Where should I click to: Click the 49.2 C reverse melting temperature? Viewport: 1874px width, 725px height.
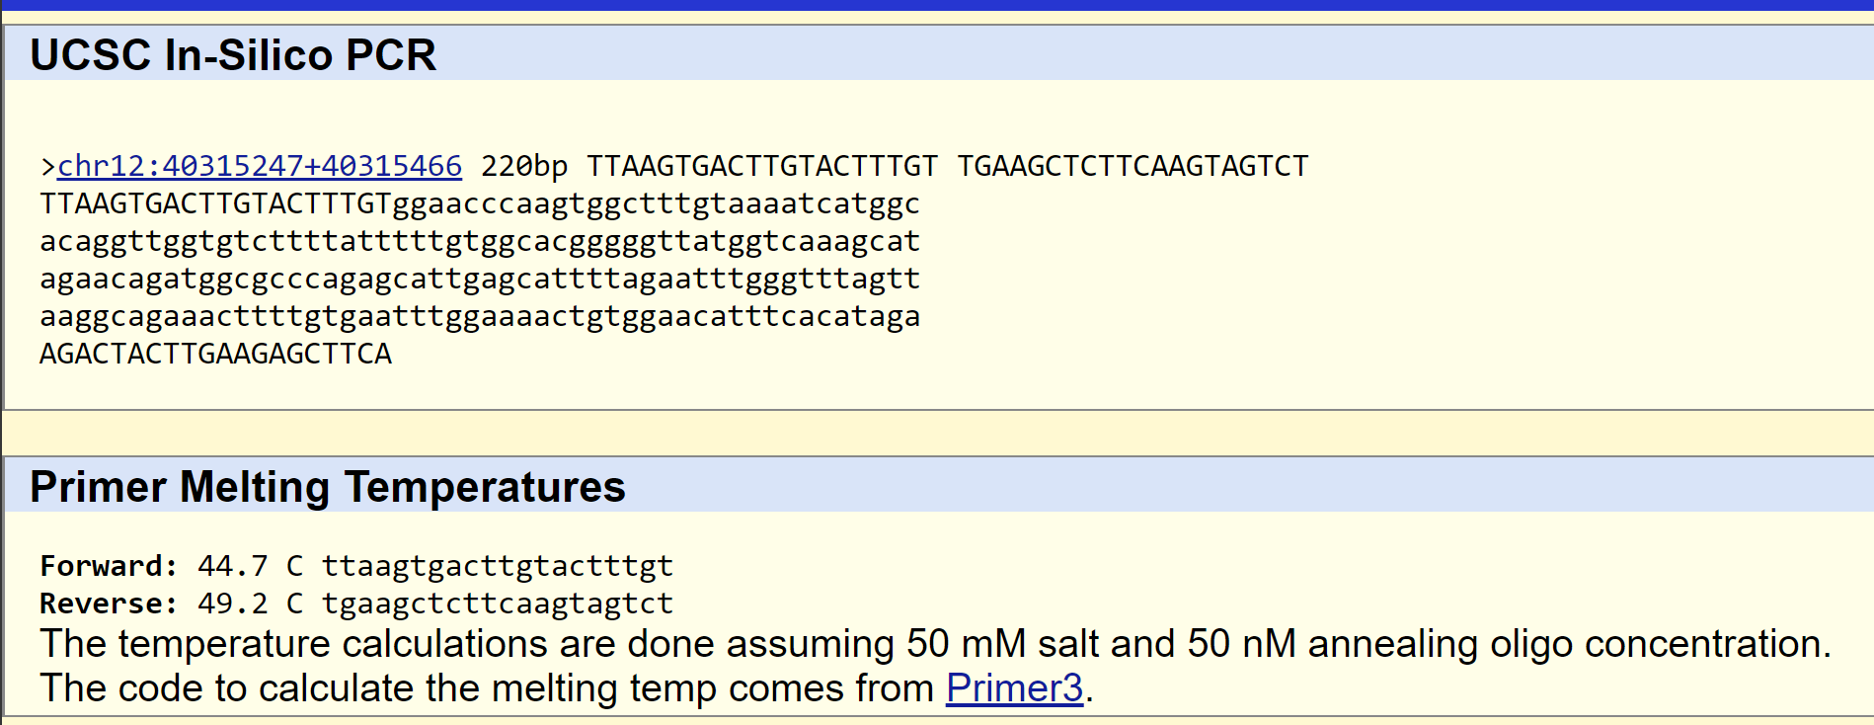(250, 604)
